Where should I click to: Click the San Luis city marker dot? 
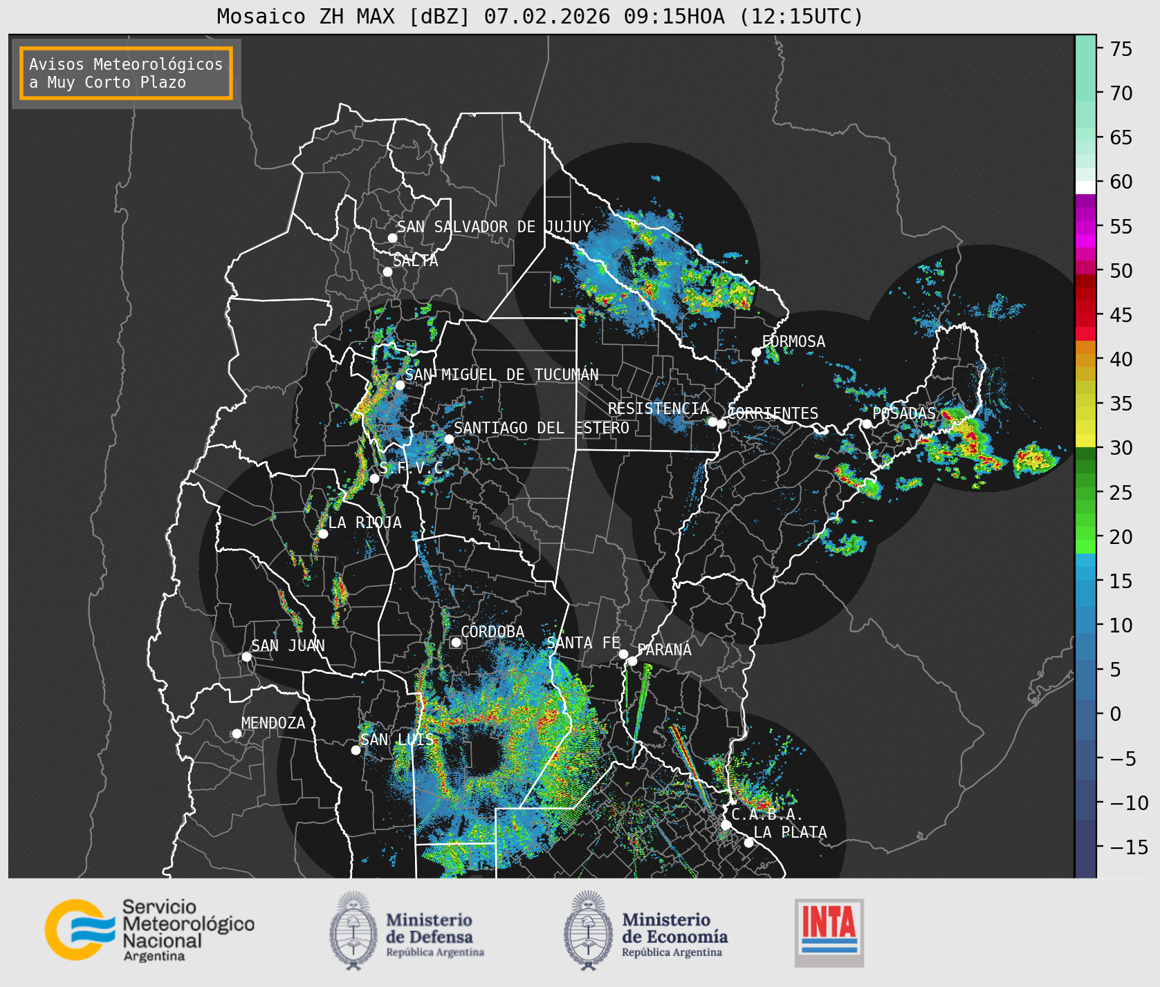click(x=356, y=750)
